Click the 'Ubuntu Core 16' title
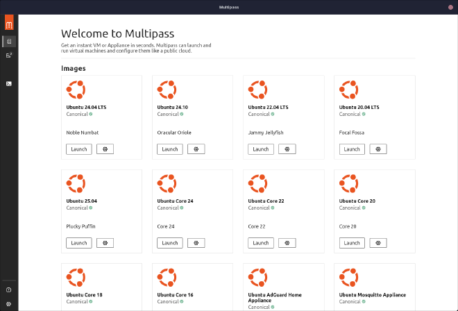 pyautogui.click(x=176, y=294)
